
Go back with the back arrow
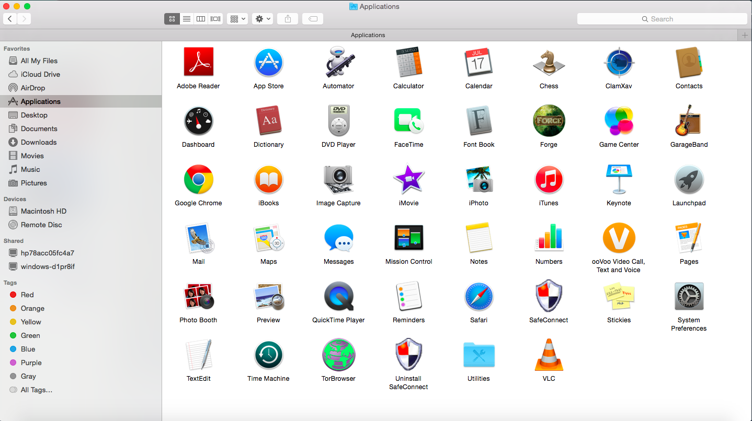[x=10, y=19]
